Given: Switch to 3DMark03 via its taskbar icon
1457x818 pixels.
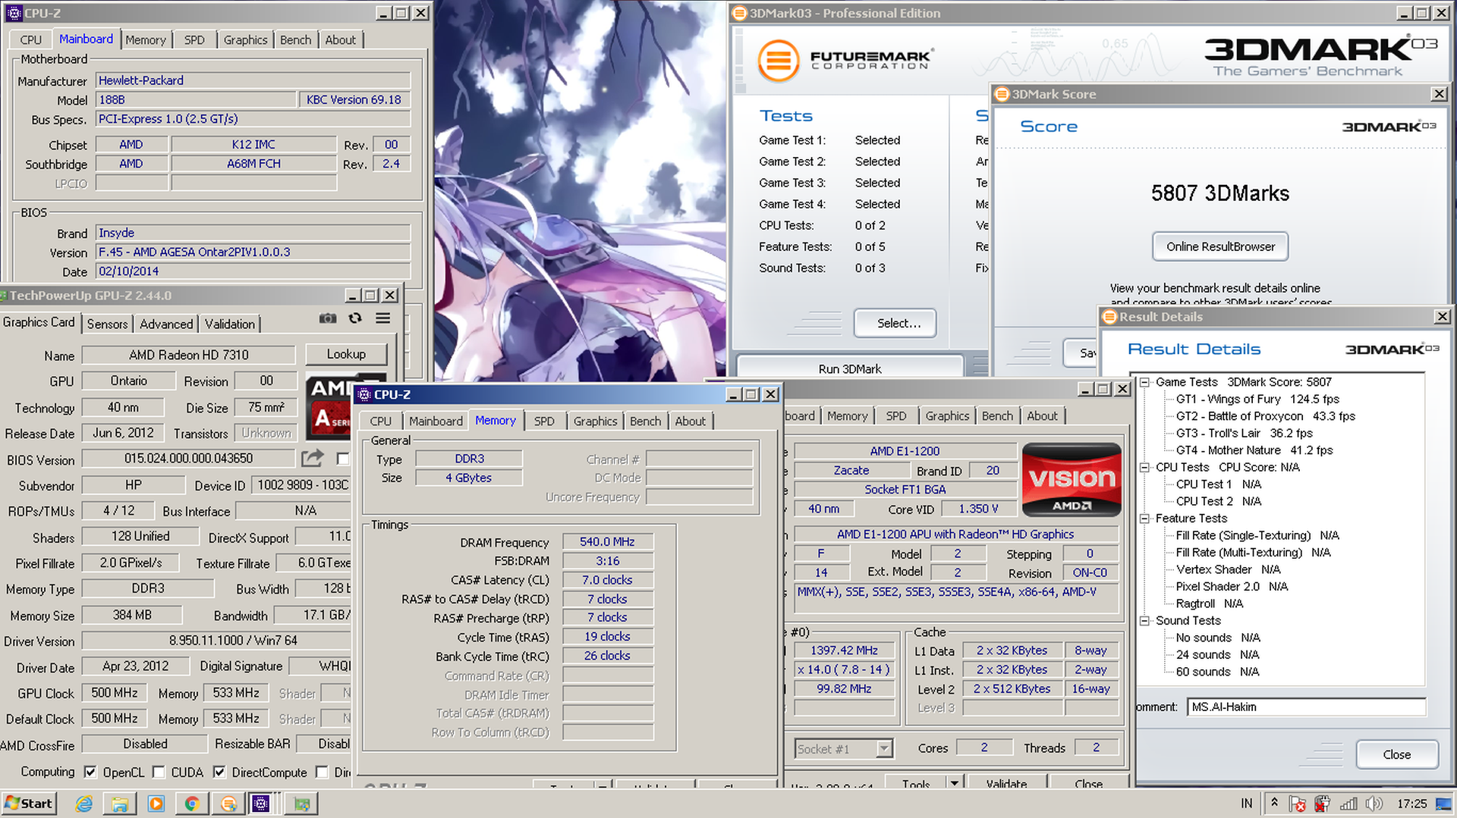Looking at the screenshot, I should [228, 804].
